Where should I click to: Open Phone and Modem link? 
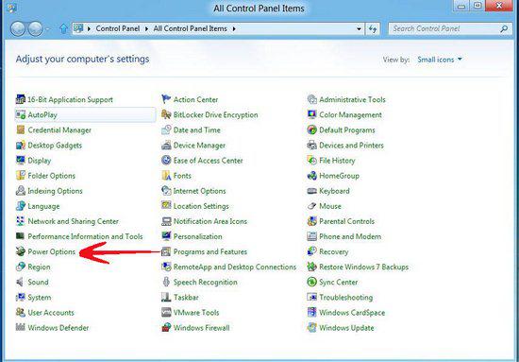tap(350, 236)
